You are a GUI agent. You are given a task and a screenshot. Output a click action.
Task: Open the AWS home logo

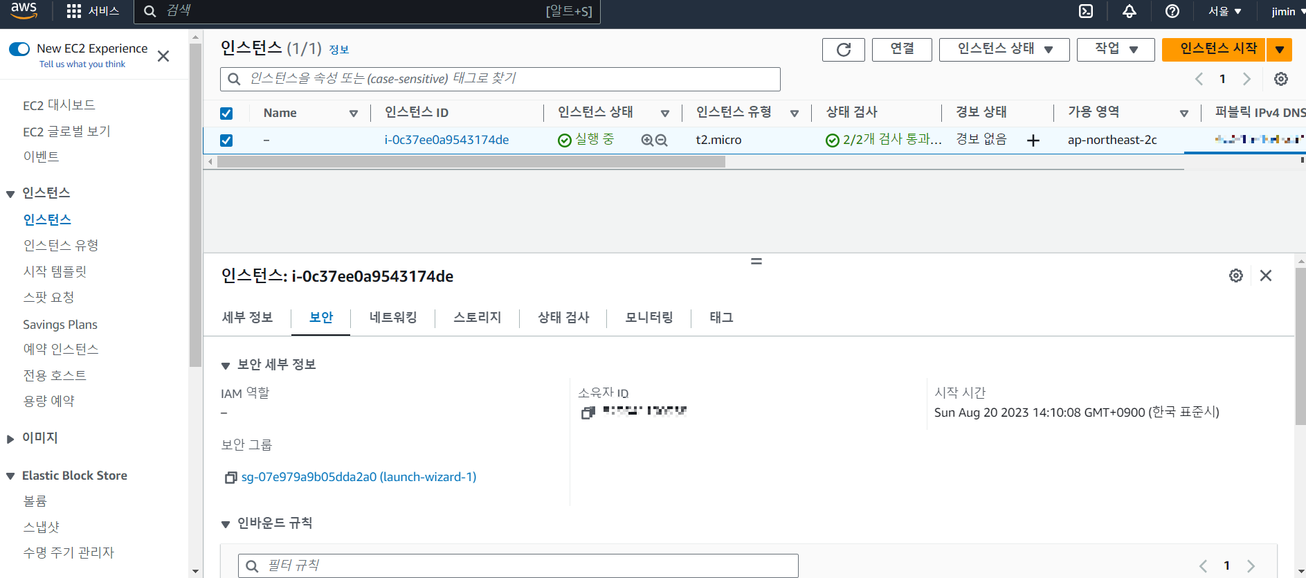point(24,10)
